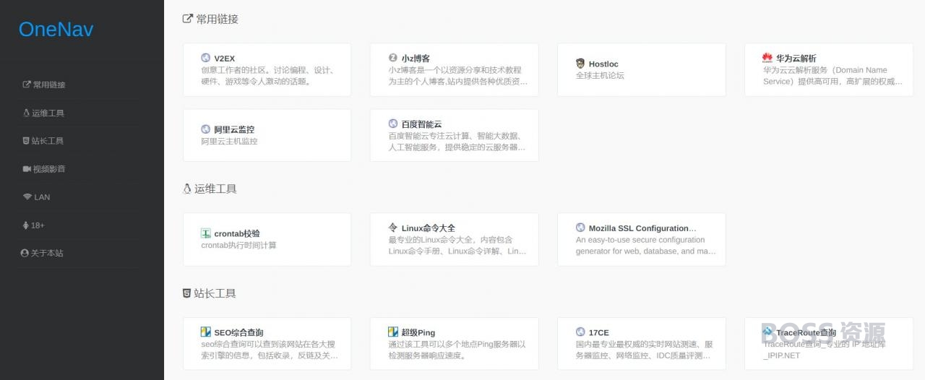Click the crontab校验 green favicon
The height and width of the screenshot is (380, 925).
coord(206,233)
